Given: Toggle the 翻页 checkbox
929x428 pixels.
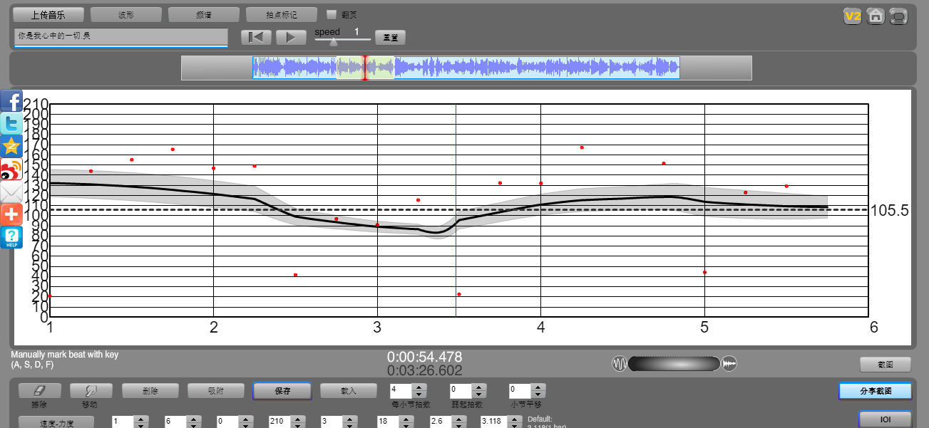Looking at the screenshot, I should click(x=331, y=14).
